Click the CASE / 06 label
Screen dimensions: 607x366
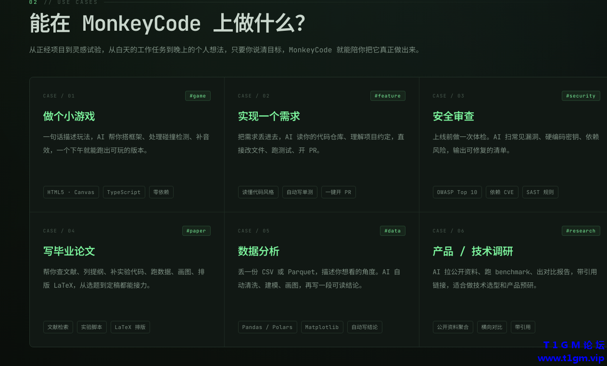(x=448, y=231)
